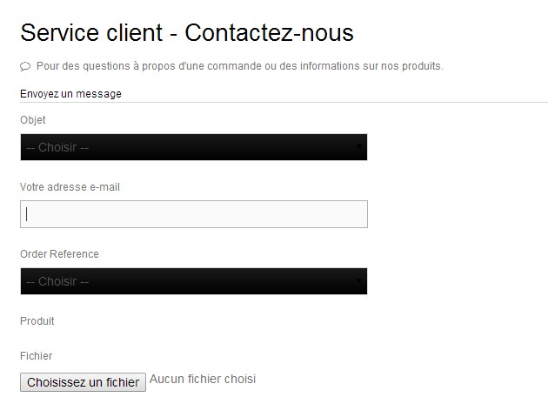
Task: Click the Choisissez un fichier button
Action: click(x=83, y=382)
